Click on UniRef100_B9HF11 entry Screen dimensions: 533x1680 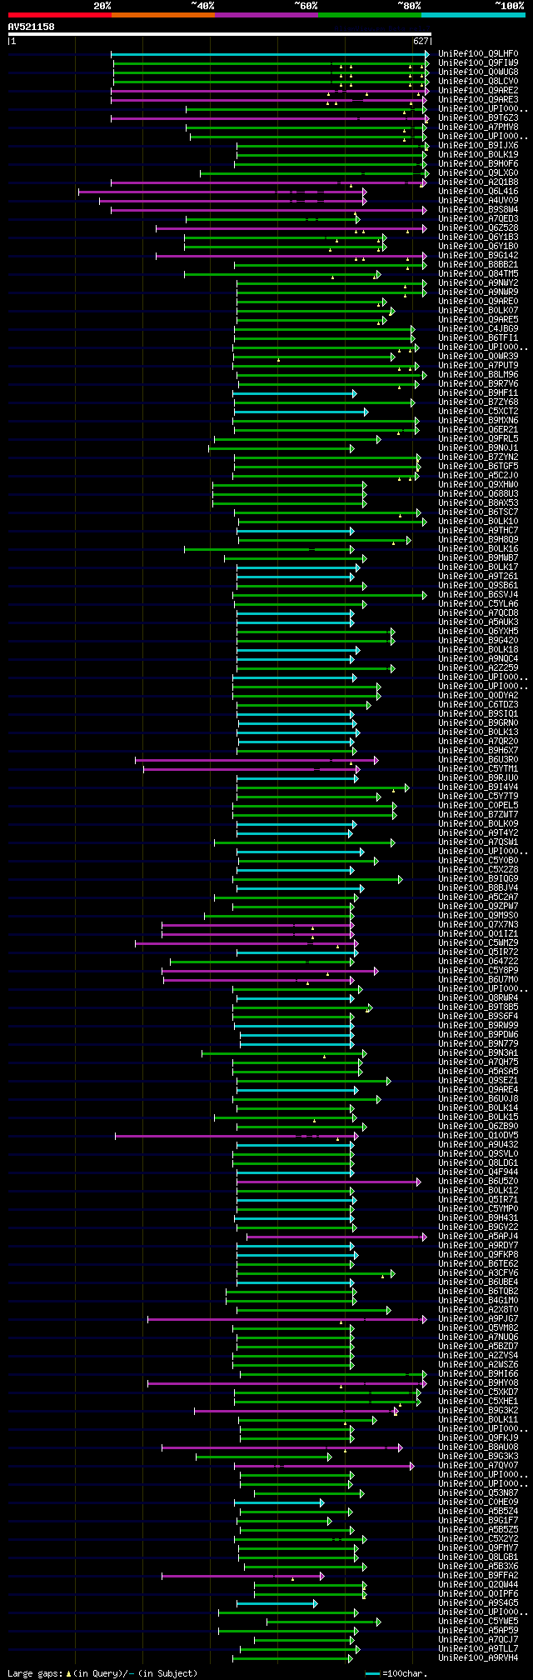478,393
